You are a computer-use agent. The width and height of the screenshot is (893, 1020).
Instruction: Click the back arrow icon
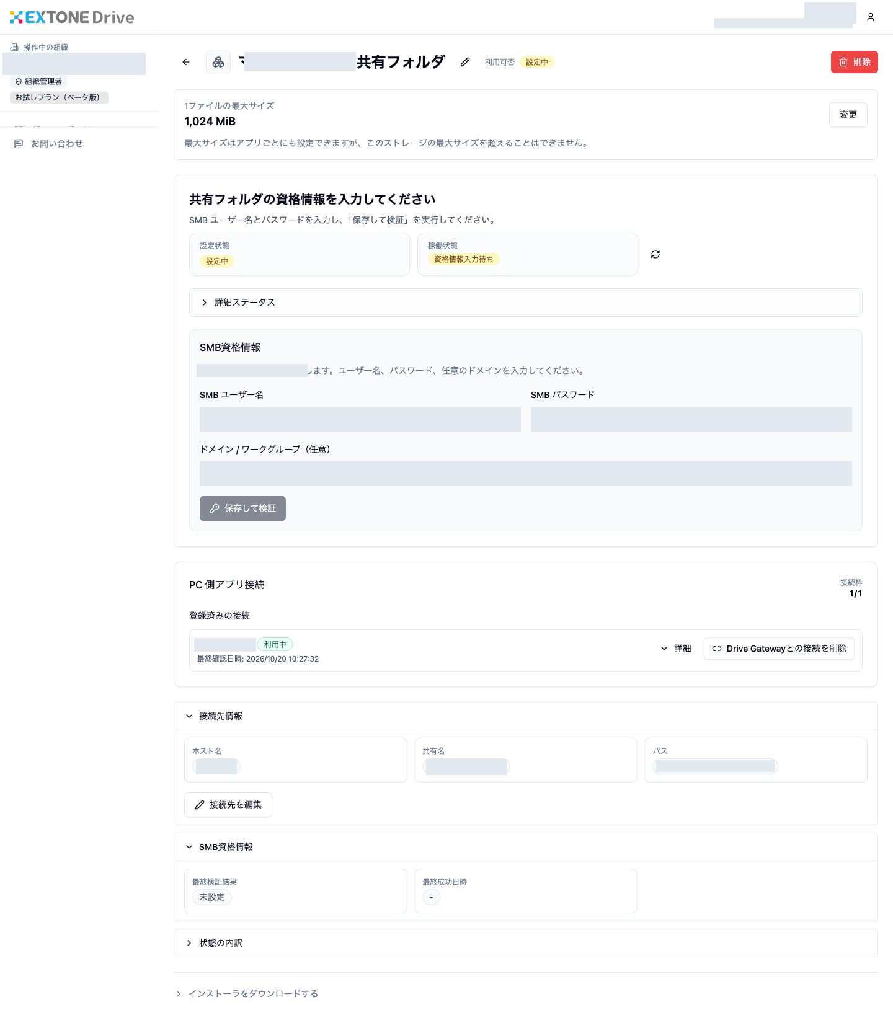(x=186, y=62)
